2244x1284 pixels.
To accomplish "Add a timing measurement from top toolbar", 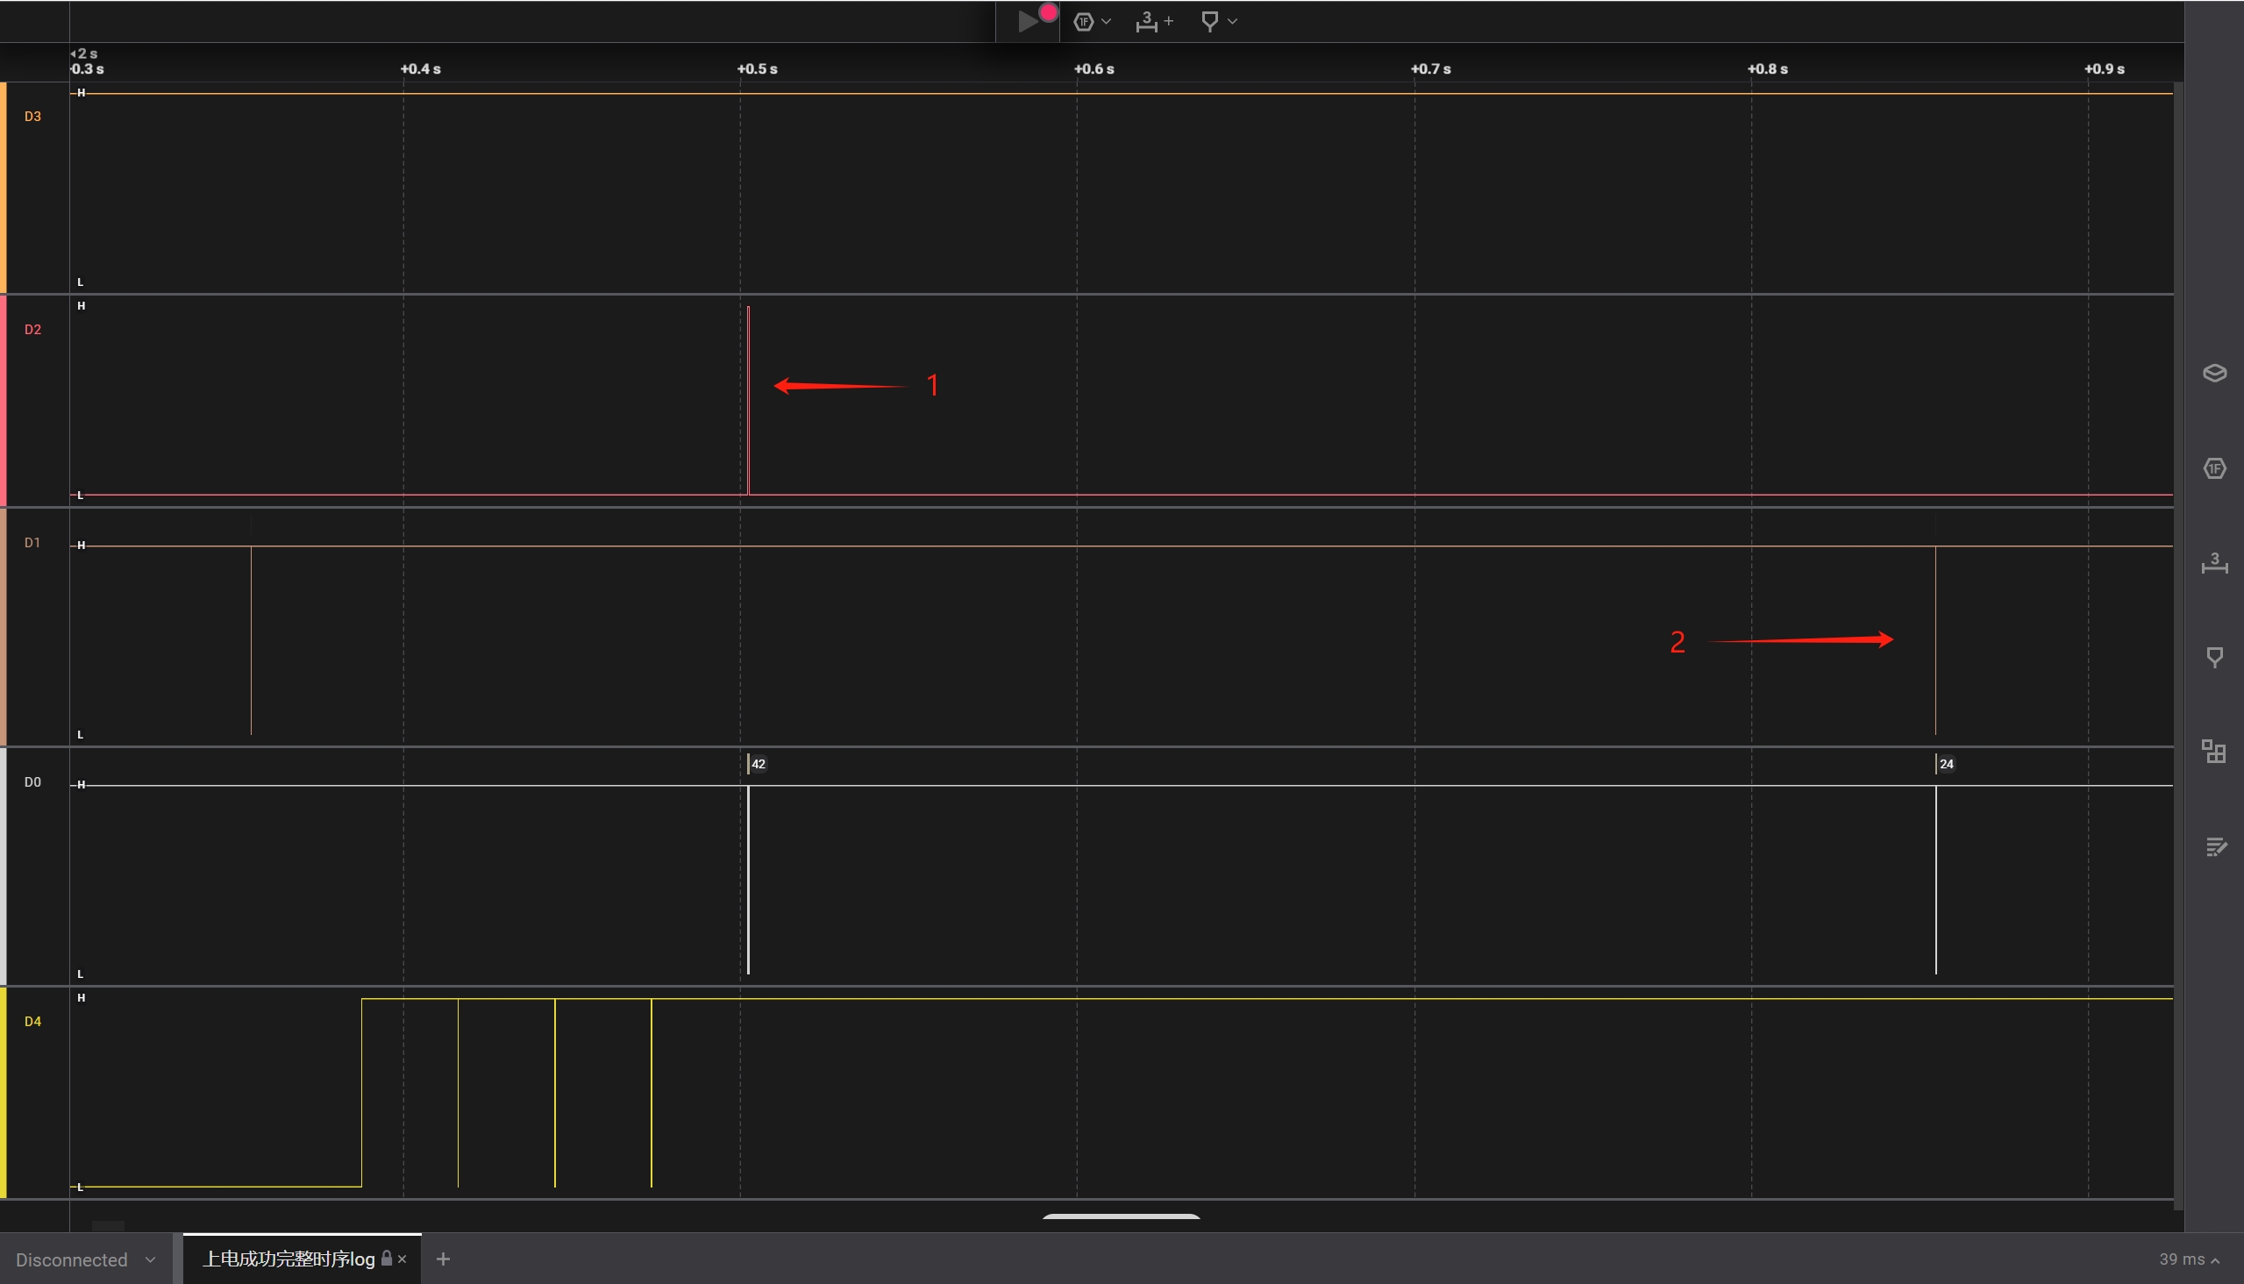I will point(1153,21).
